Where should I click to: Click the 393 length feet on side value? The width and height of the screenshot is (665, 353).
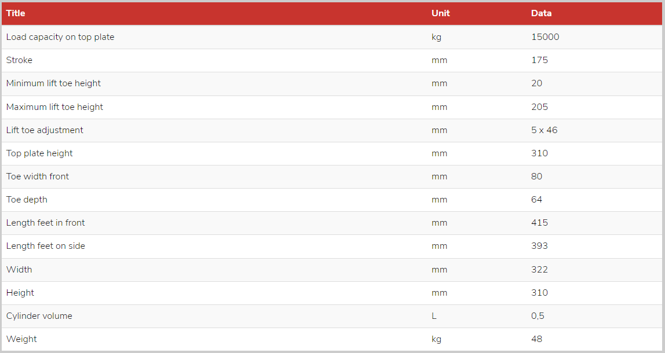pos(539,246)
